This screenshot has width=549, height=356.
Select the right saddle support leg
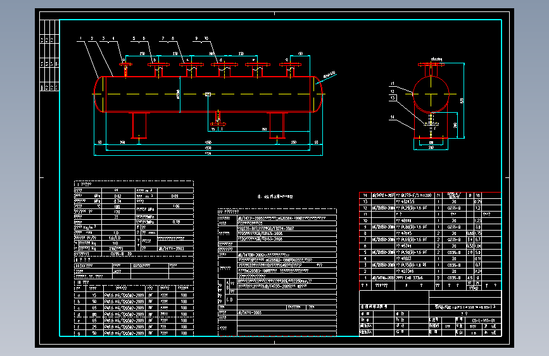277,125
